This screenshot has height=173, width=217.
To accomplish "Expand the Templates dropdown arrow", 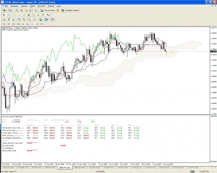I will (55, 19).
